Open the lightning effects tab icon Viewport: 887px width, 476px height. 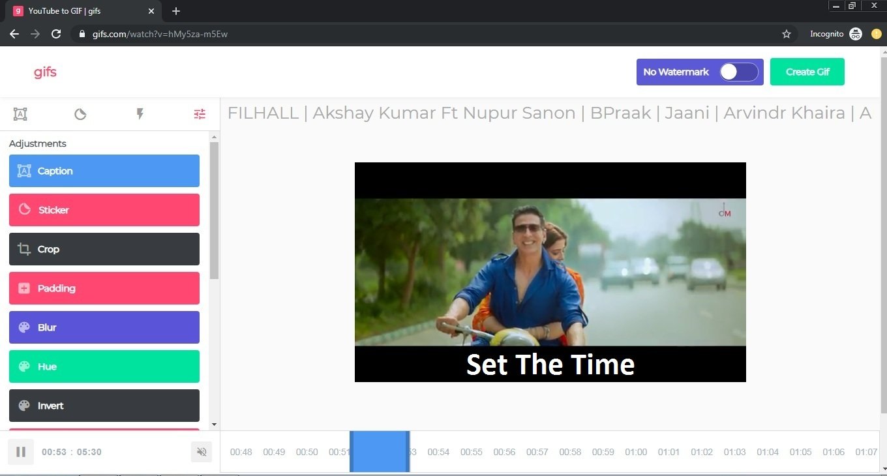[140, 114]
